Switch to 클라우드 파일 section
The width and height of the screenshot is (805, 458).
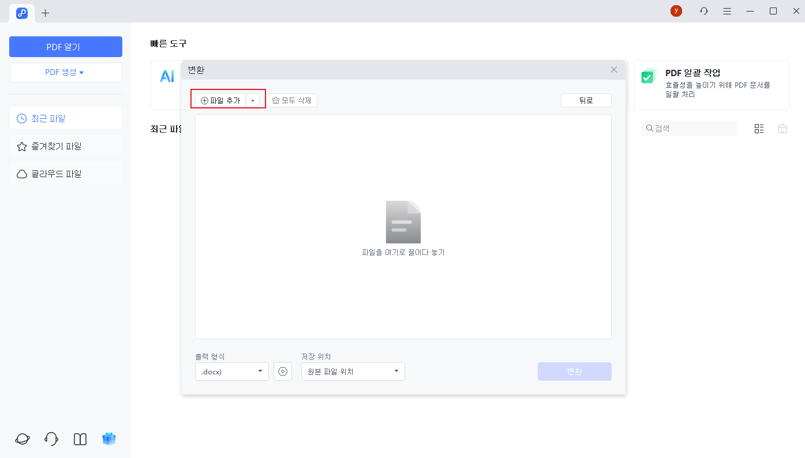point(66,173)
